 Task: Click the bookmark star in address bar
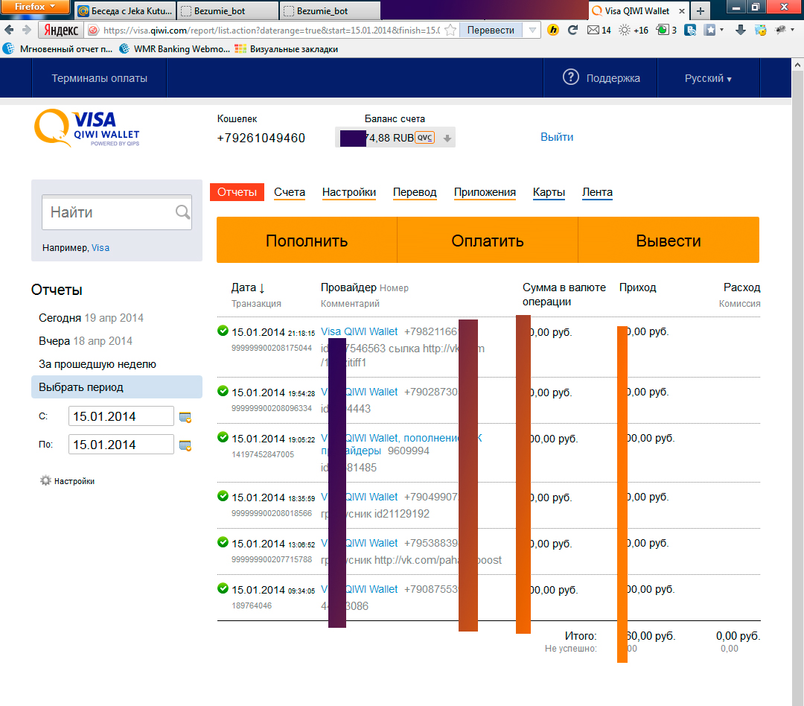(x=450, y=31)
